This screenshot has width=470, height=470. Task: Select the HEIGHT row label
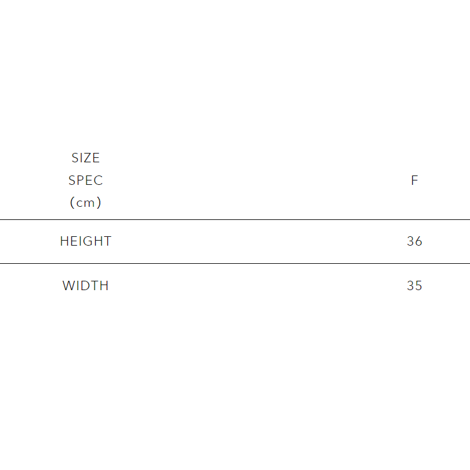85,241
